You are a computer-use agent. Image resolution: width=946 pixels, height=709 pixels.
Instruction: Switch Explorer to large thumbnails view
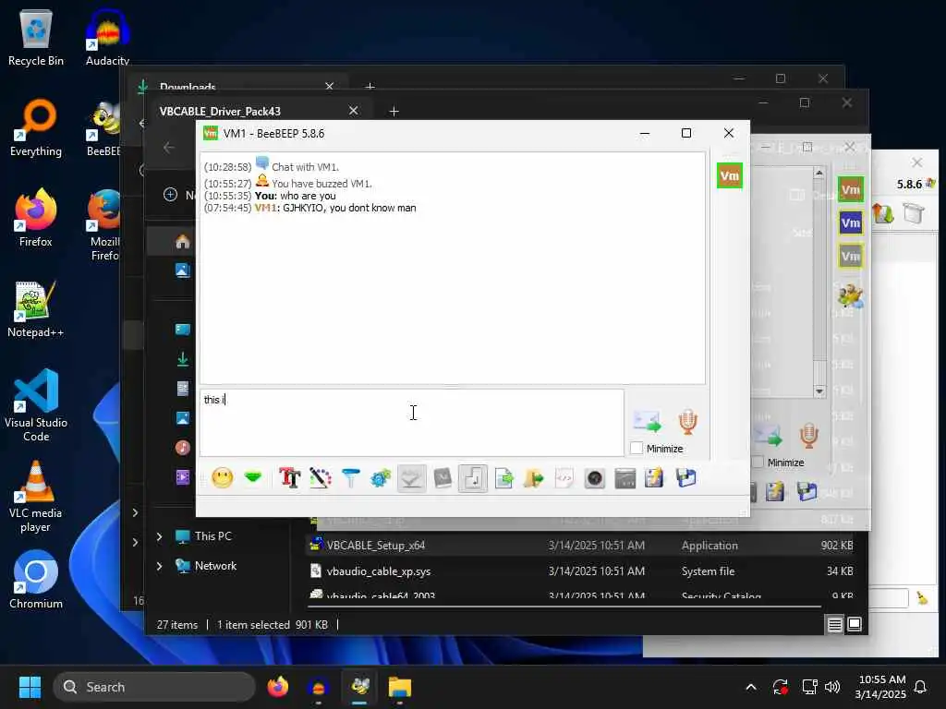855,625
